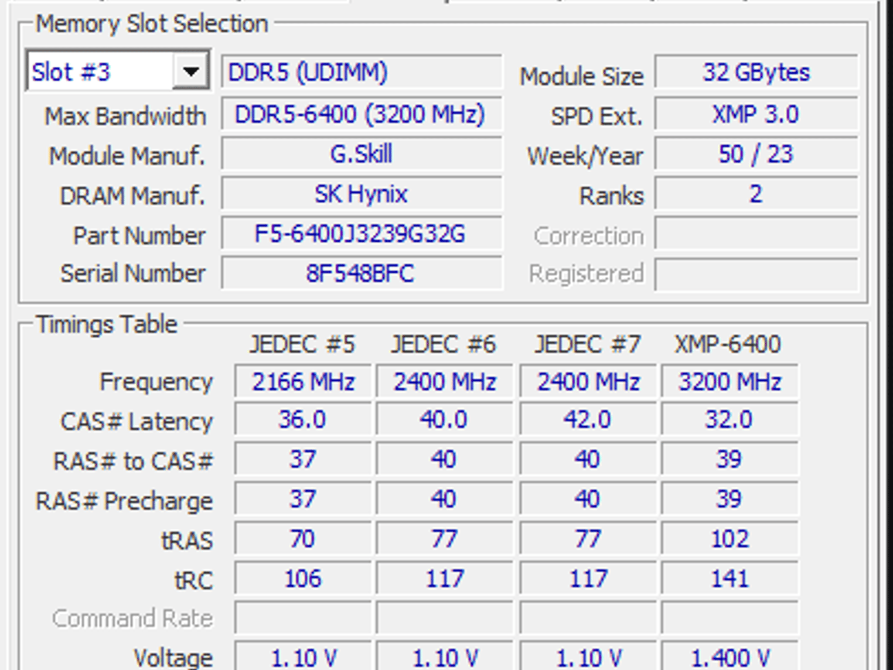Click the JEDEC #7 tRC value 117
The width and height of the screenshot is (893, 670).
pyautogui.click(x=587, y=578)
